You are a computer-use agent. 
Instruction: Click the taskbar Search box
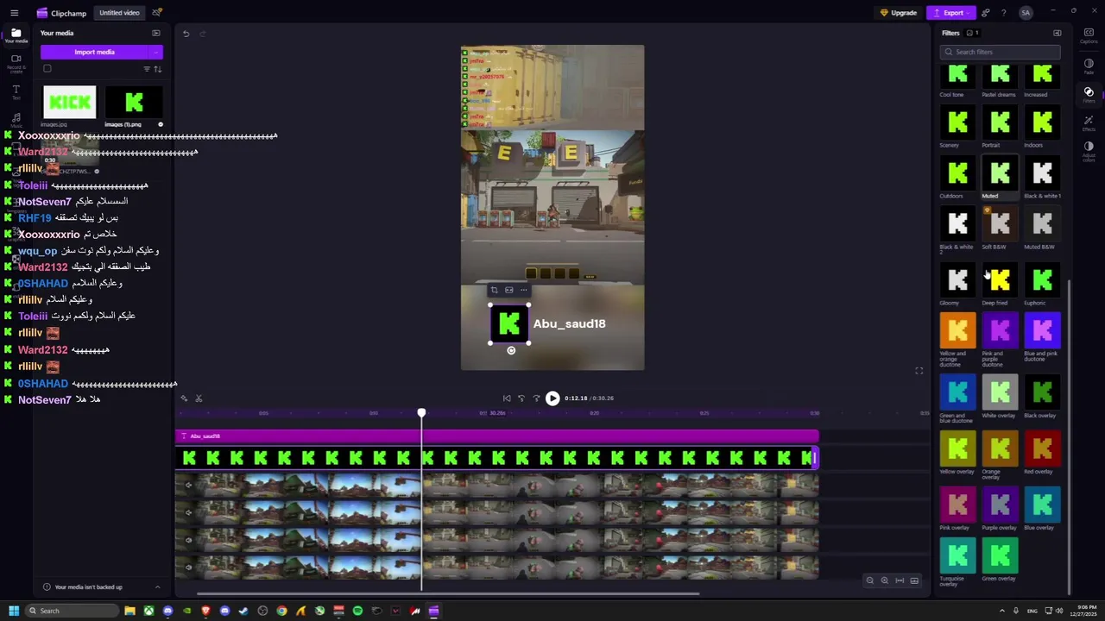(x=72, y=611)
